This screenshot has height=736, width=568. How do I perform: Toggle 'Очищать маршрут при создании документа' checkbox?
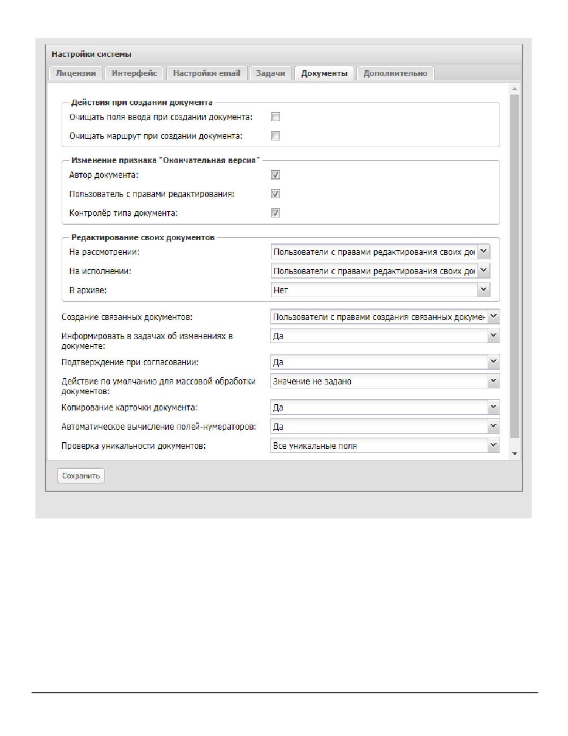(x=276, y=136)
